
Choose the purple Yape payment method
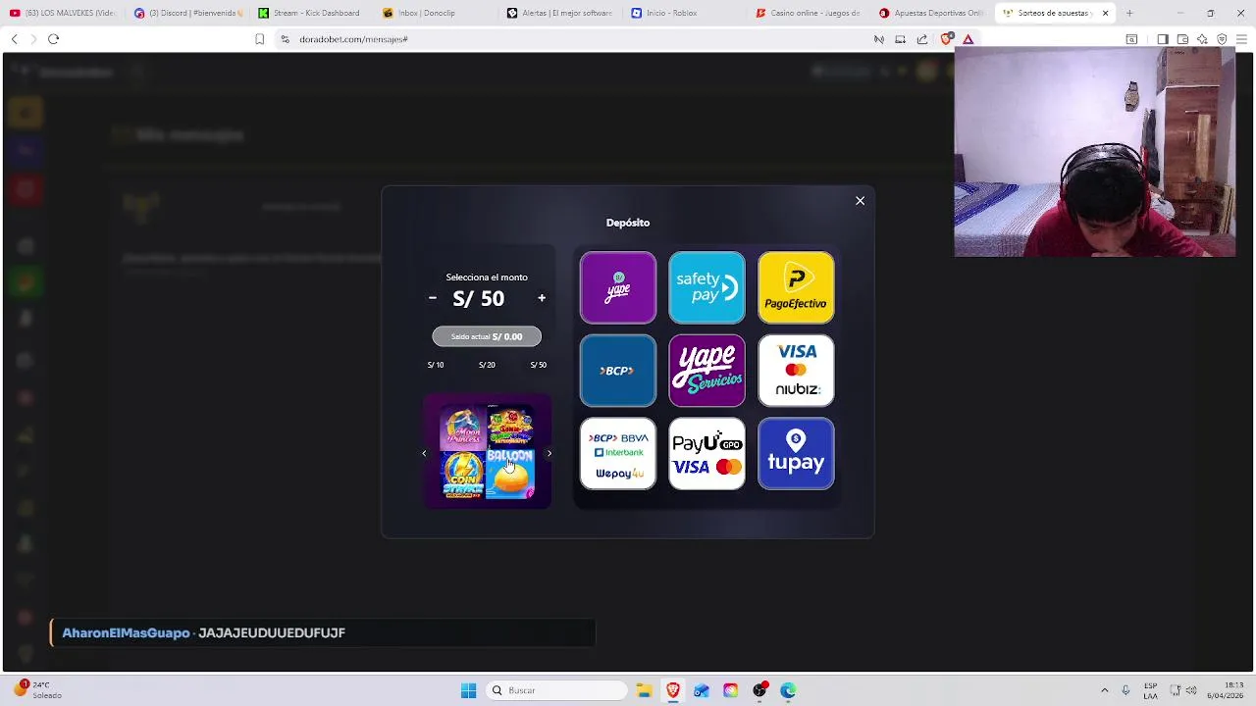click(x=618, y=287)
